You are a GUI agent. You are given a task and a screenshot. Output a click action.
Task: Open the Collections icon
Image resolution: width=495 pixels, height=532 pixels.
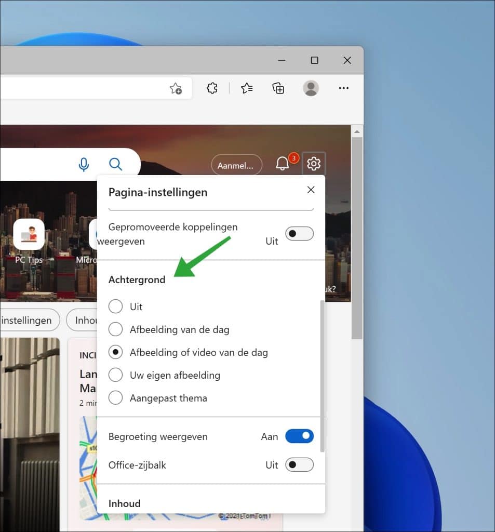coord(278,88)
